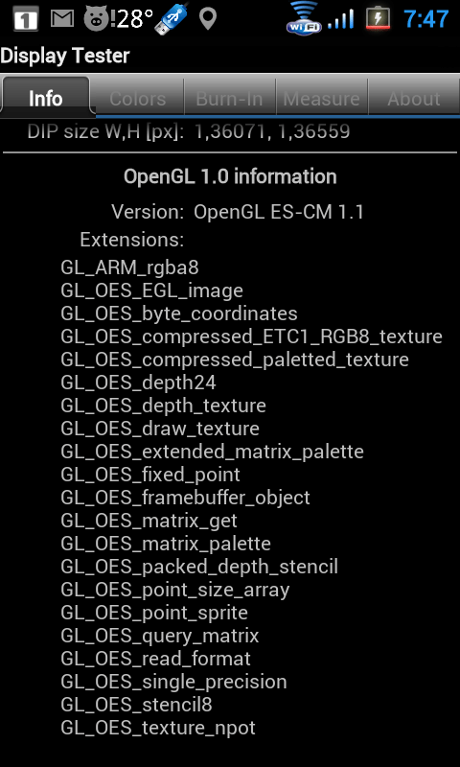The height and width of the screenshot is (767, 460).
Task: Select the GL_ARM_rgba8 extension entry
Action: point(129,267)
